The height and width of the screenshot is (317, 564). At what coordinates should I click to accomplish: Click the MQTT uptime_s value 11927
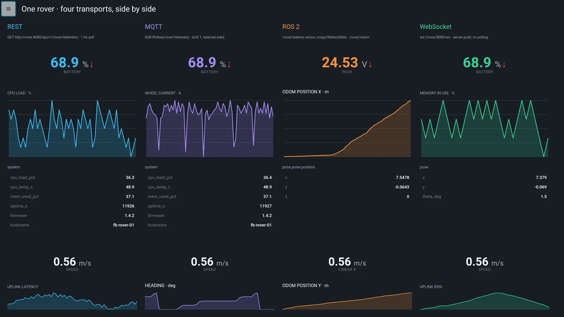pos(266,206)
